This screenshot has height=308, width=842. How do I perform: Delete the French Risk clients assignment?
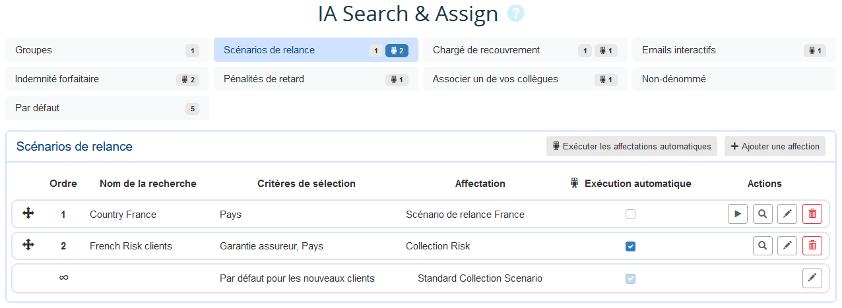tap(812, 246)
